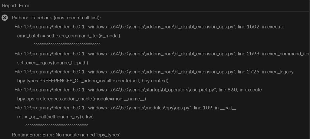Click the 'bpy.ops.preferences.addon_enable' code line
310x139 pixels.
click(81, 99)
